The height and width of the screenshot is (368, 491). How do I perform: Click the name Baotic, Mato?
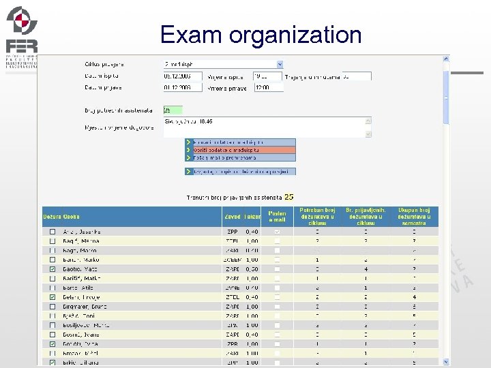click(x=80, y=269)
